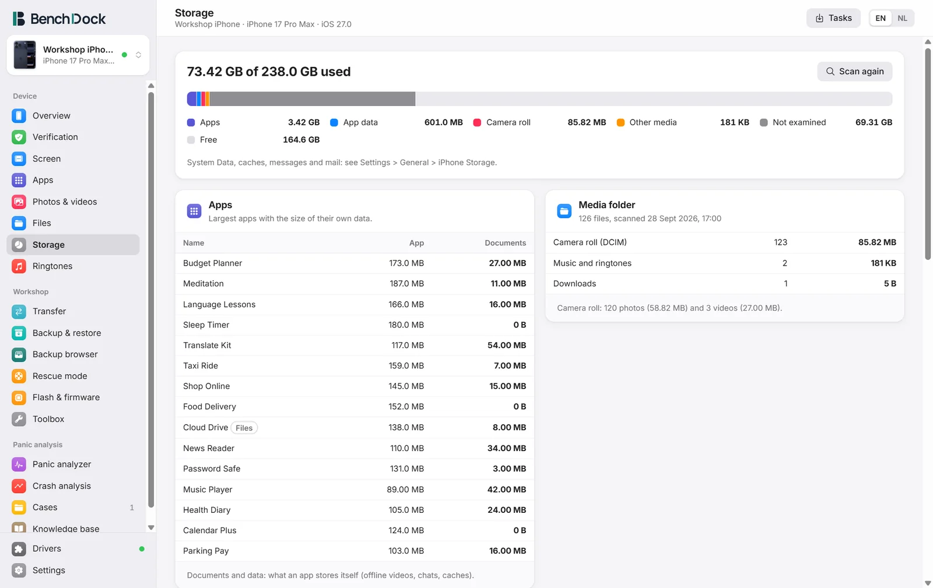This screenshot has width=933, height=588.
Task: Click the Drivers puzzle icon
Action: pos(19,549)
